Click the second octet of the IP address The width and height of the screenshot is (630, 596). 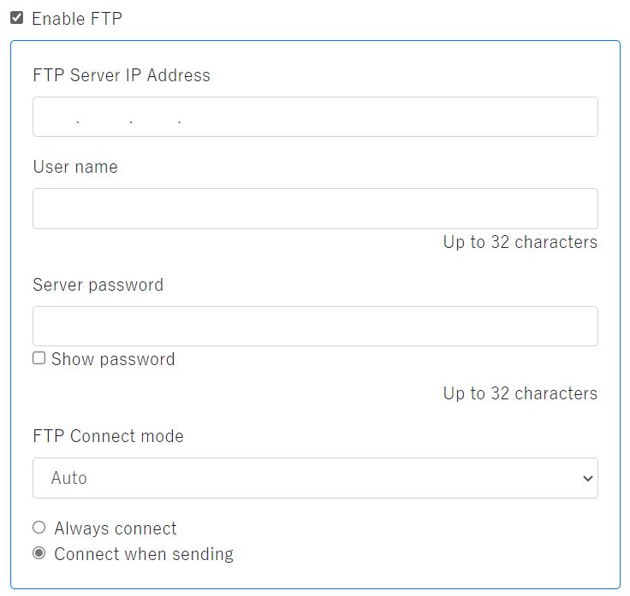(104, 117)
